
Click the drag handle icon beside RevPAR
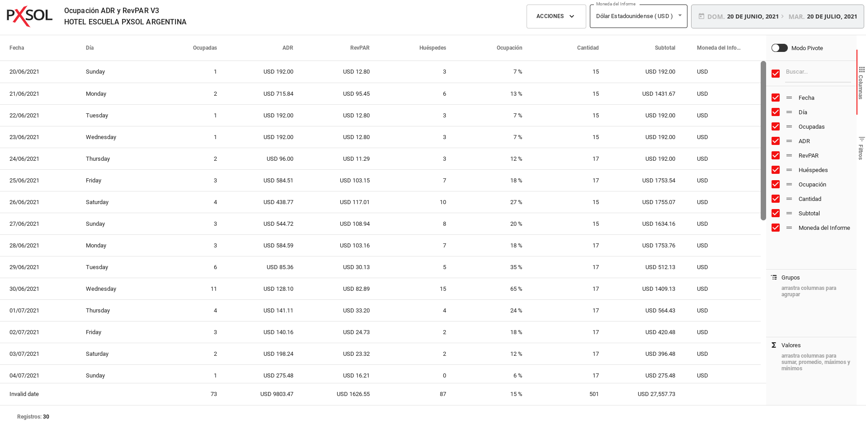pyautogui.click(x=789, y=155)
